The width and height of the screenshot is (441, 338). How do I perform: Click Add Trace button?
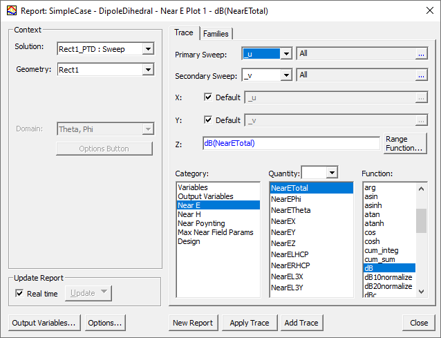[301, 323]
